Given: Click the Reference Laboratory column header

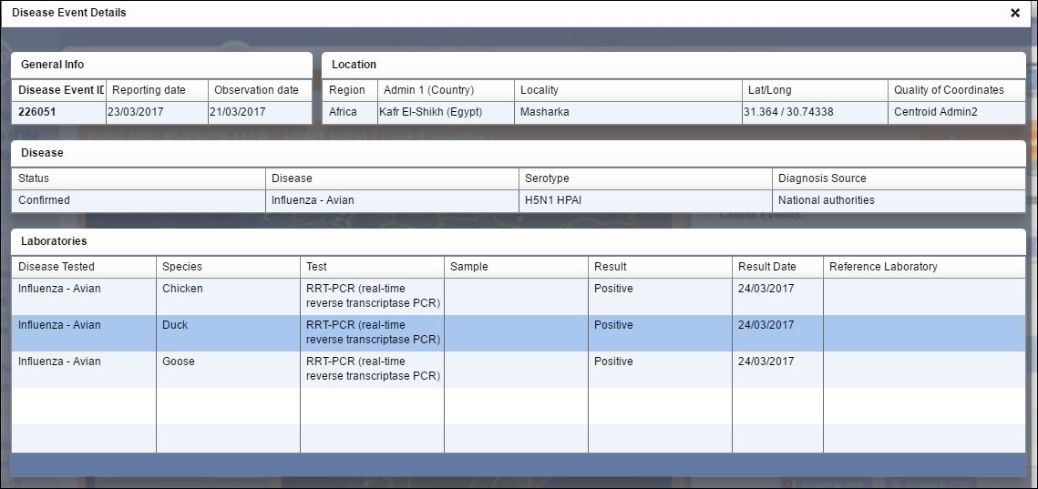Looking at the screenshot, I should 924,268.
